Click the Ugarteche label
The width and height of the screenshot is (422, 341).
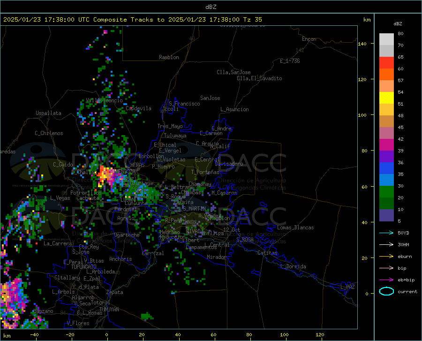(x=127, y=235)
